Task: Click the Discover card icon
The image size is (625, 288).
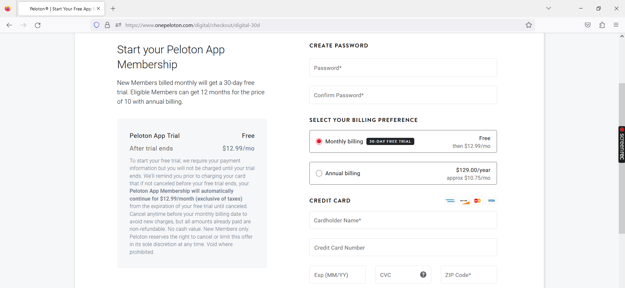Action: click(x=463, y=201)
